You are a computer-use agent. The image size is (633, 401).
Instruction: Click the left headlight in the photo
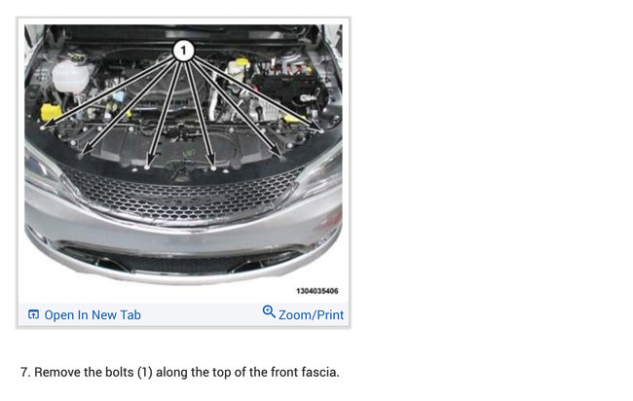pos(43,167)
